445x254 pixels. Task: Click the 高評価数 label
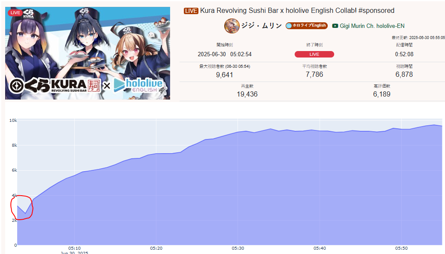pos(382,86)
